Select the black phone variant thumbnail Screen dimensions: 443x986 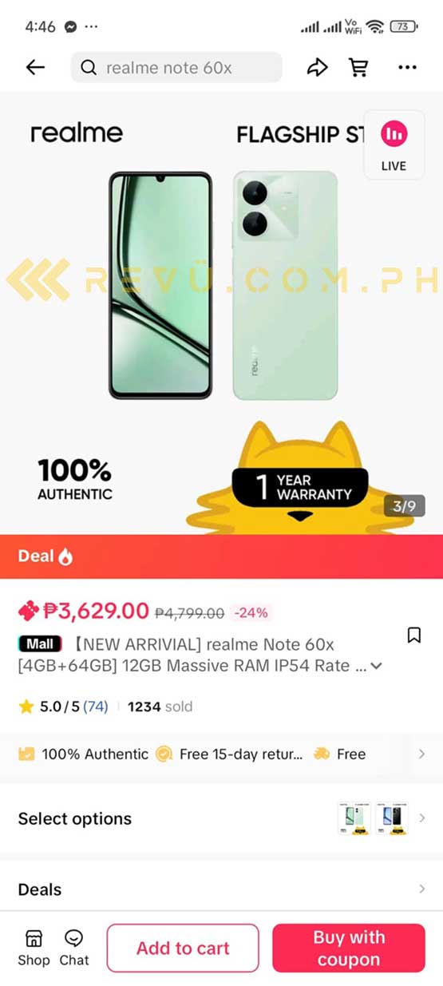click(x=392, y=818)
